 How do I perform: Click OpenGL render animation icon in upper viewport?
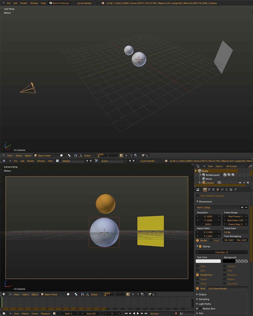click(147, 155)
